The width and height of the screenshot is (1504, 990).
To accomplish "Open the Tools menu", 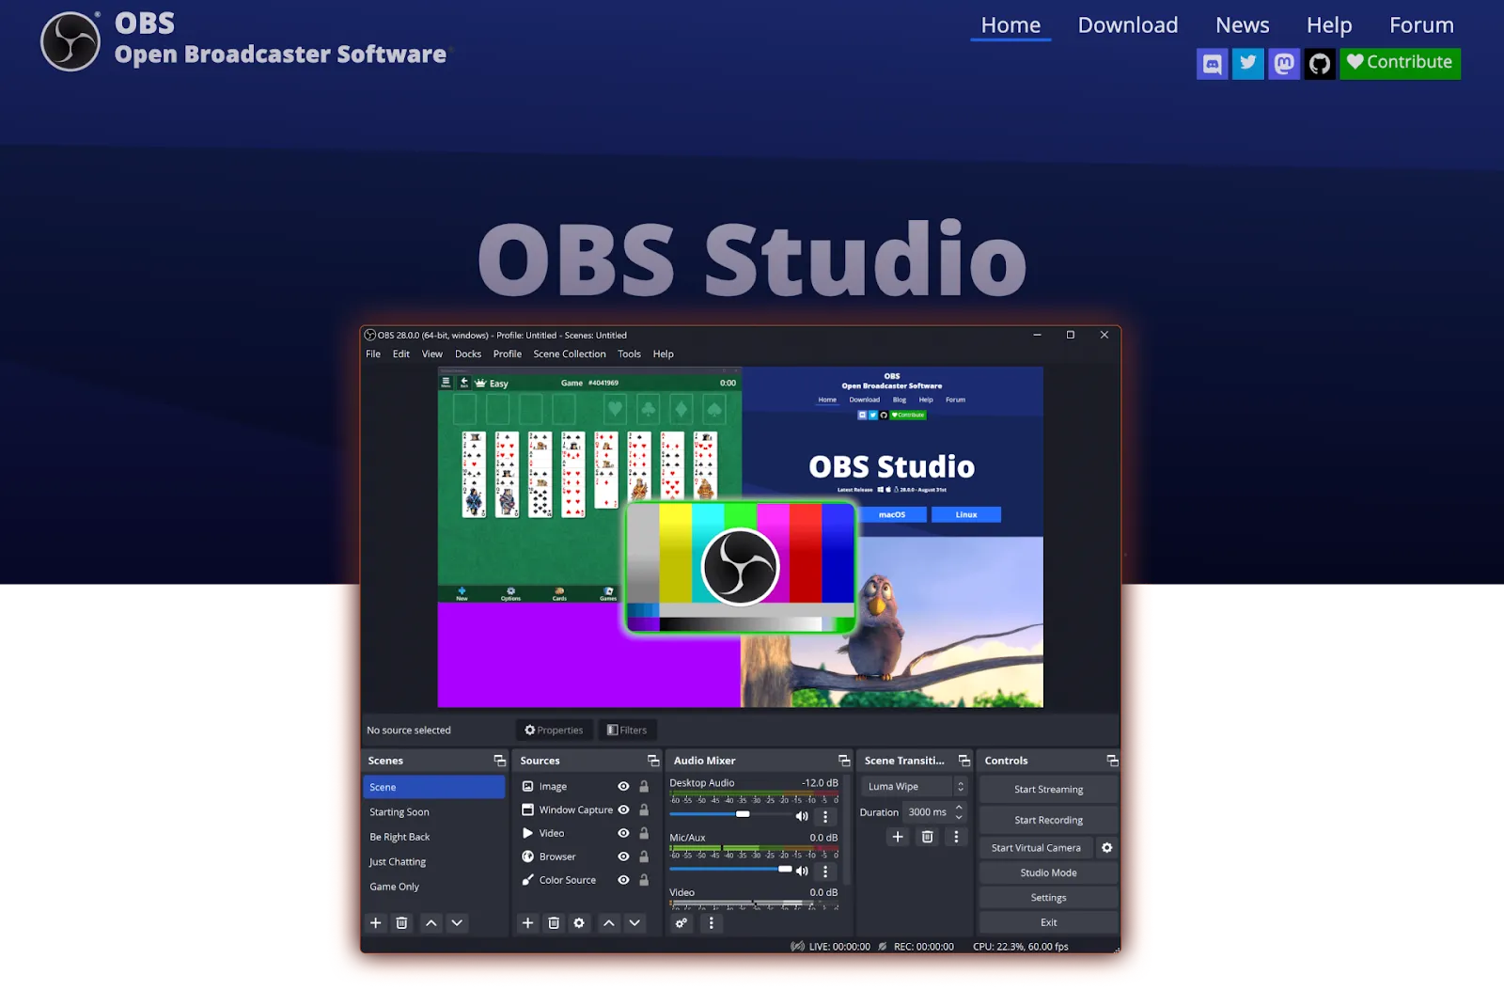I will (x=629, y=354).
